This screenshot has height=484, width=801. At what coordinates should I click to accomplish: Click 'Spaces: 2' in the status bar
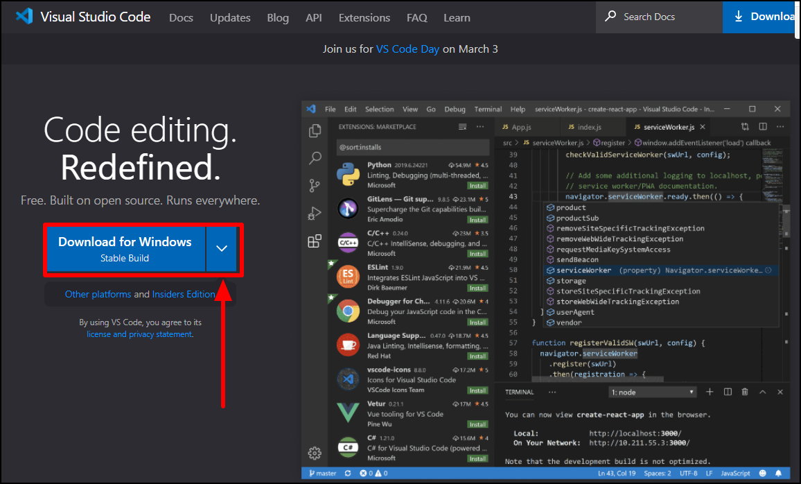pyautogui.click(x=658, y=474)
